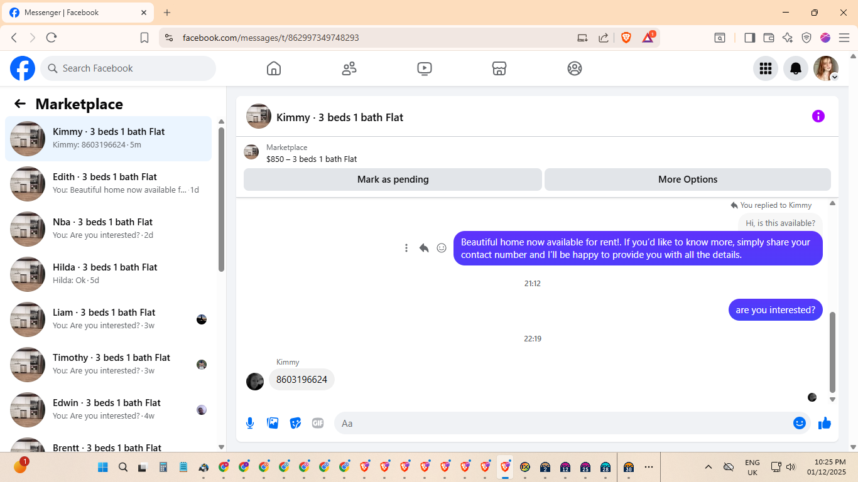Focus the message input box
This screenshot has height=482, width=858.
(x=573, y=423)
